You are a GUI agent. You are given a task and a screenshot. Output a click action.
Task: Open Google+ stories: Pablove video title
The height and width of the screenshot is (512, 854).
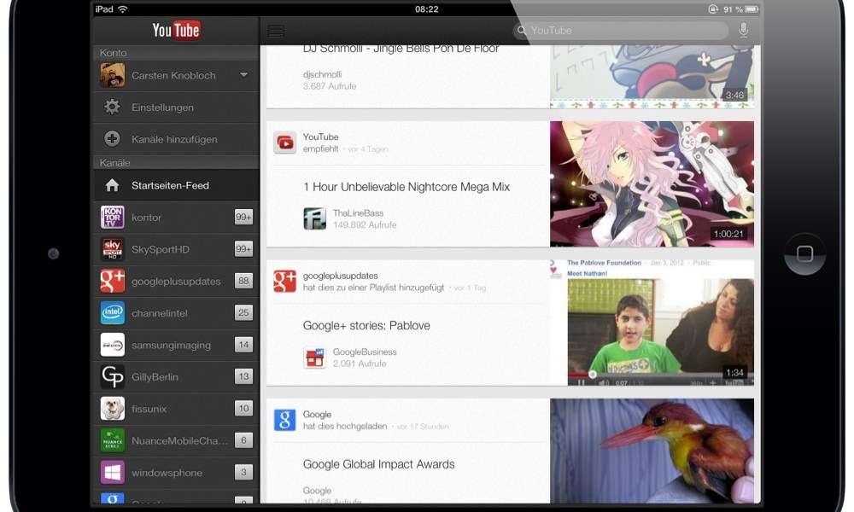pos(366,326)
